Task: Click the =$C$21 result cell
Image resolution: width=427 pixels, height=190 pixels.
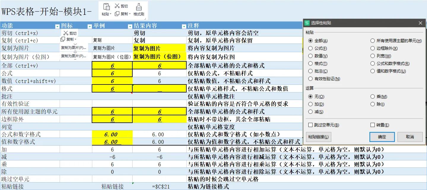Action: pyautogui.click(x=160, y=187)
